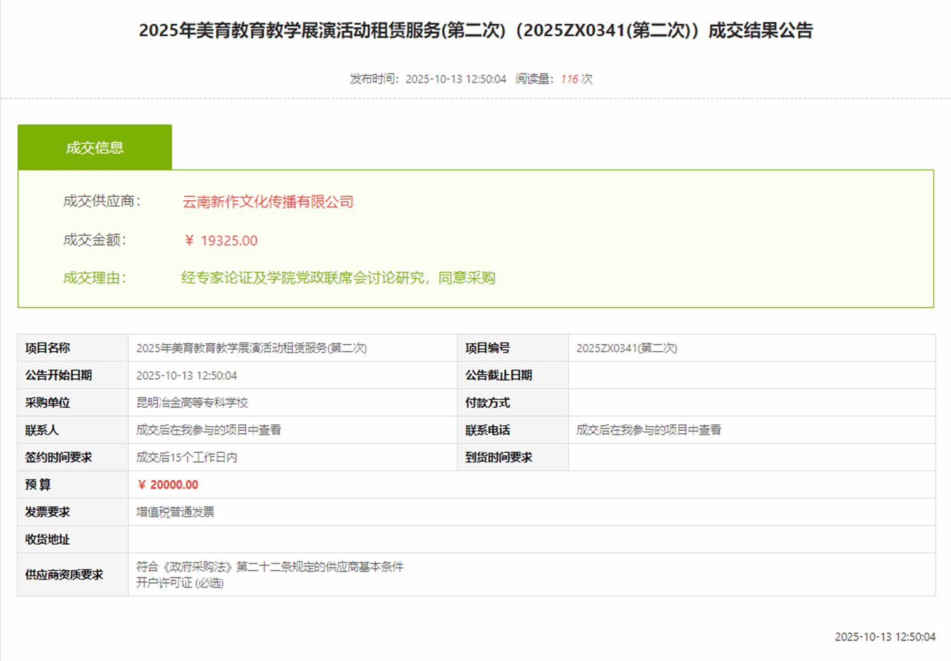This screenshot has height=661, width=951.
Task: Click the text 开户许可证 (必选)
Action: [x=180, y=584]
